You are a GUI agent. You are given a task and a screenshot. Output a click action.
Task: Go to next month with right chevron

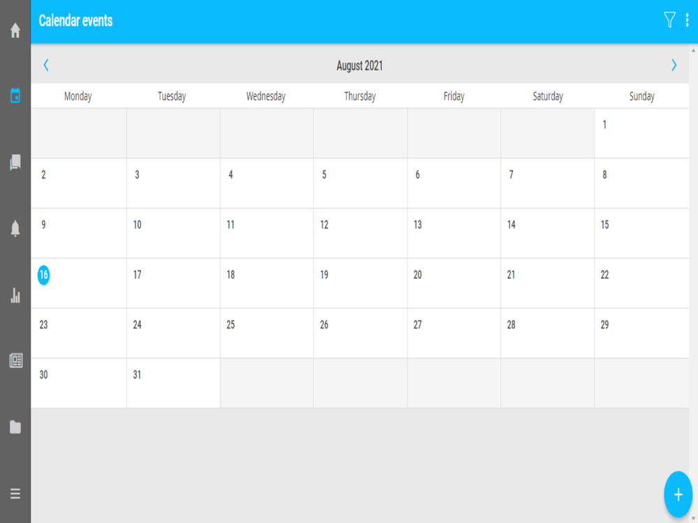[674, 65]
